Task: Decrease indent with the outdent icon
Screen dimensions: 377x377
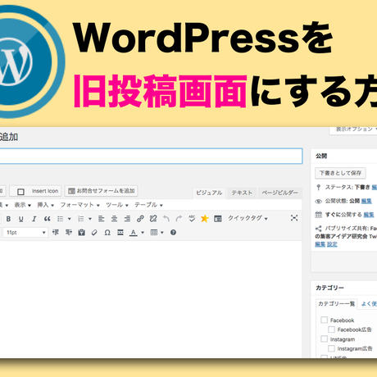Action: tap(56, 233)
